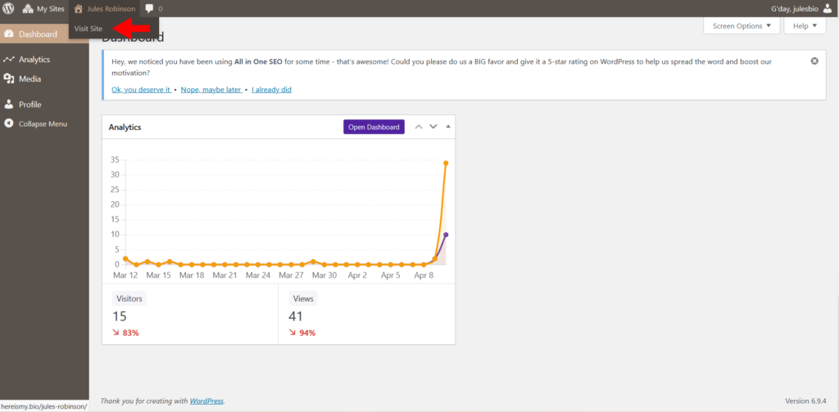This screenshot has width=839, height=412.
Task: Open the Media sidebar icon
Action: click(x=9, y=79)
